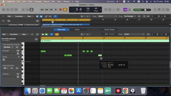The image size is (171, 96).
Task: Open the Note Pads icon
Action: pos(159,10)
